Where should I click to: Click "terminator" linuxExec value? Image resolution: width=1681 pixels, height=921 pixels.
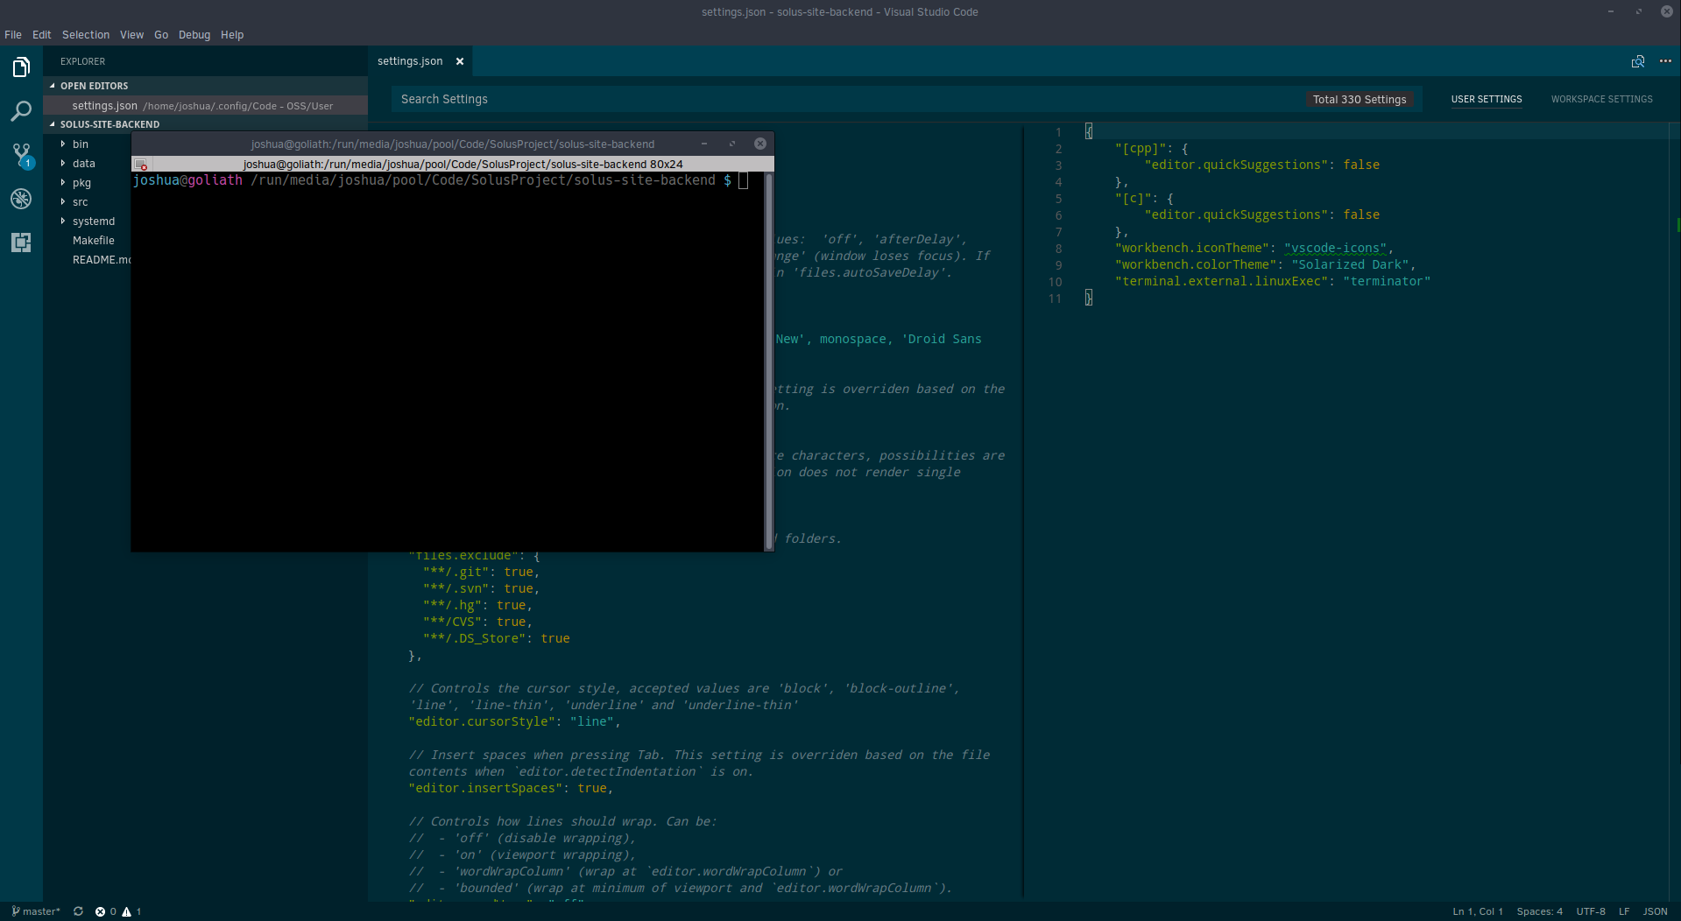(x=1387, y=281)
